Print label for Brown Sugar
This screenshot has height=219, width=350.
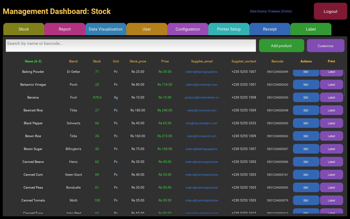[x=331, y=149]
